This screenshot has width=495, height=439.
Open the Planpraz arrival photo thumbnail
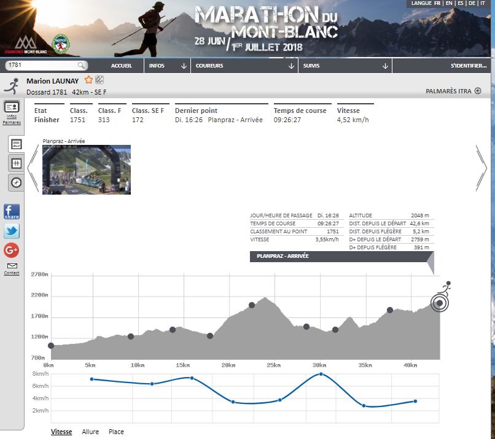coord(87,170)
